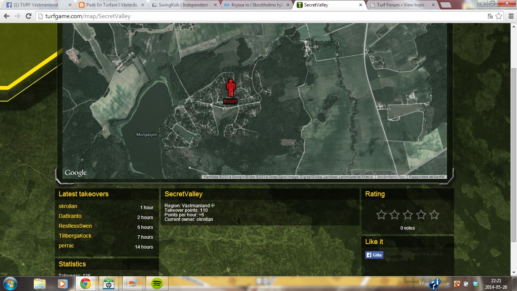The height and width of the screenshot is (291, 517).
Task: Open perrac's profile link
Action: (x=66, y=246)
